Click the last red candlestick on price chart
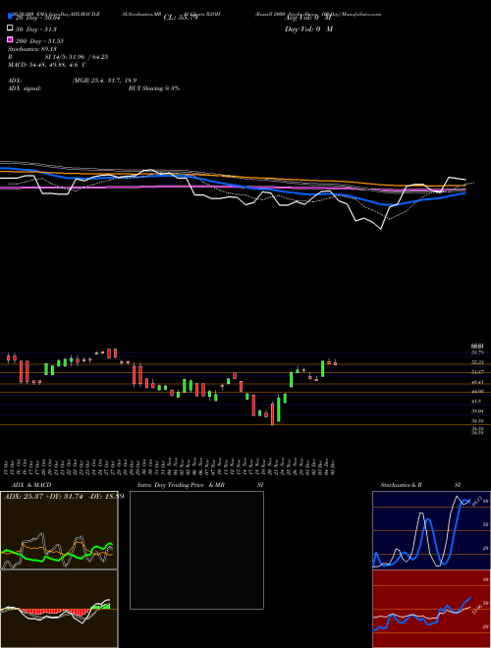The image size is (491, 648). (335, 363)
